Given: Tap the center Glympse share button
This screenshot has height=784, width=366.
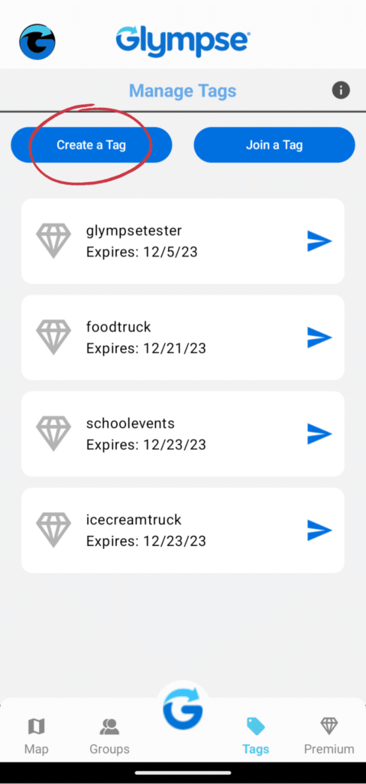Looking at the screenshot, I should [183, 710].
